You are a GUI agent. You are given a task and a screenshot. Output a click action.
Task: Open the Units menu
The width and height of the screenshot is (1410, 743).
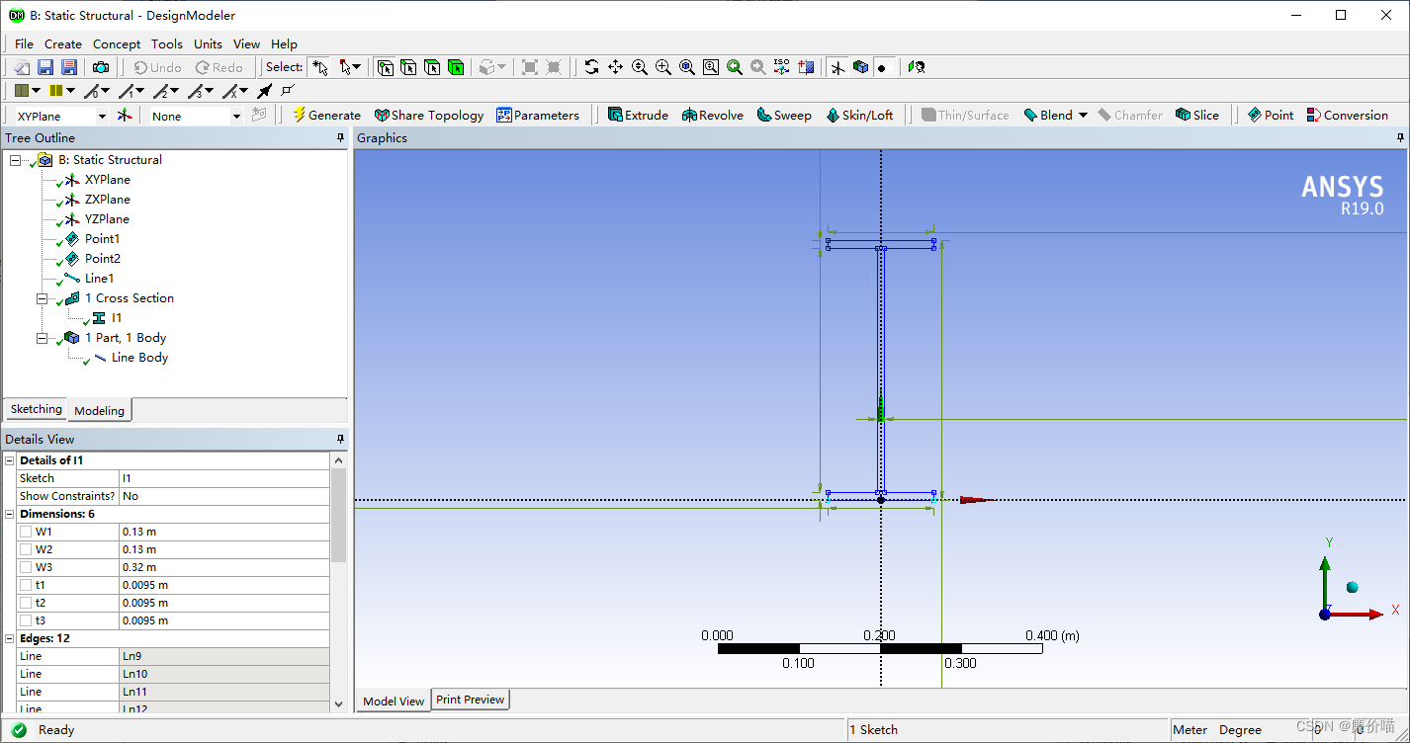pos(208,43)
